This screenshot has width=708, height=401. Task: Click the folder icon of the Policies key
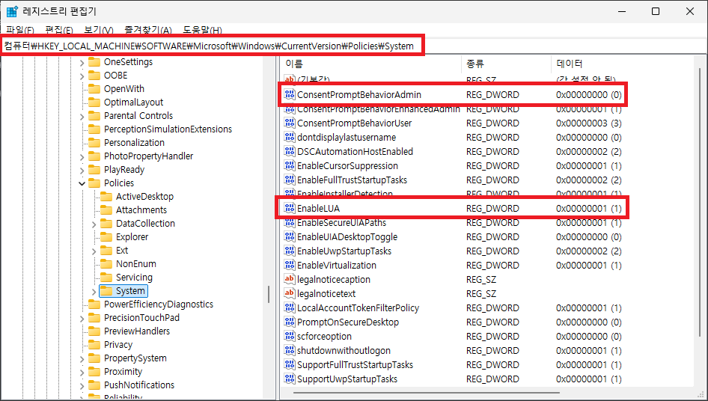[94, 183]
